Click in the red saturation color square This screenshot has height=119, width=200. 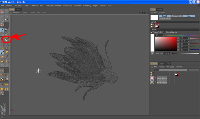pos(166,44)
